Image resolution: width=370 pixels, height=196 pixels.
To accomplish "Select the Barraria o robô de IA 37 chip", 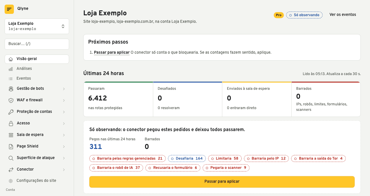I will 116,168.
